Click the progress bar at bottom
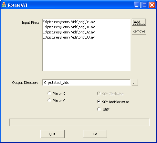157x143 pixels. click(79, 122)
